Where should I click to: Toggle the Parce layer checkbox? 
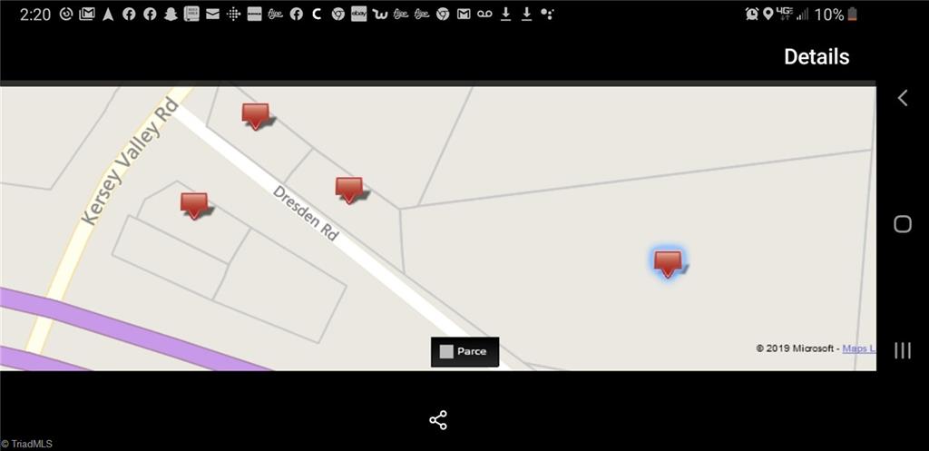pos(446,351)
